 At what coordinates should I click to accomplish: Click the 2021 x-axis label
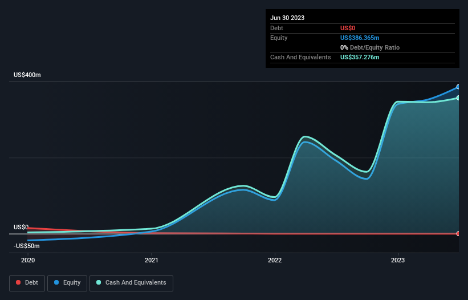151,260
